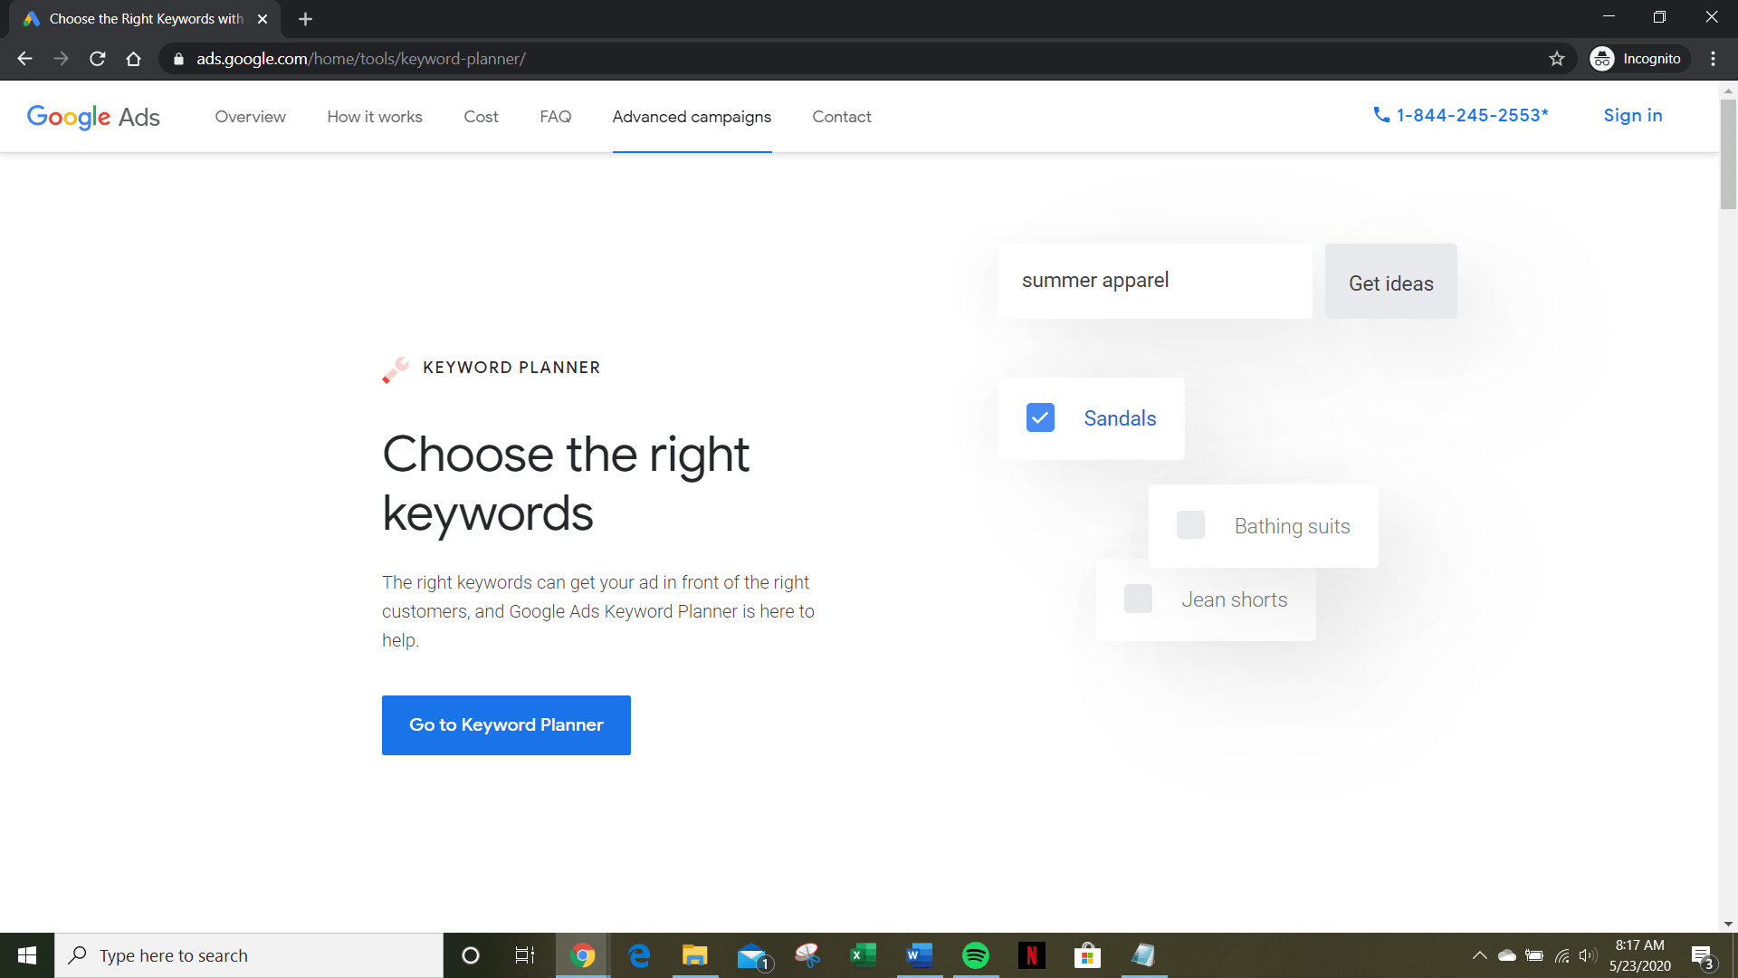Click the Sandals keyword label

pyautogui.click(x=1120, y=418)
